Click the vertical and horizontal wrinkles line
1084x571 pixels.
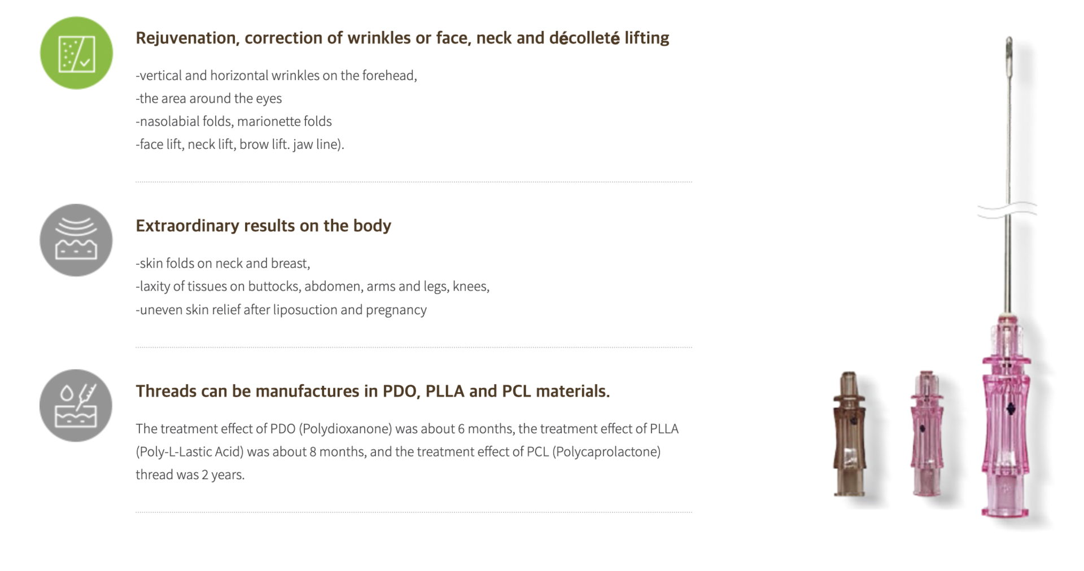click(x=276, y=76)
